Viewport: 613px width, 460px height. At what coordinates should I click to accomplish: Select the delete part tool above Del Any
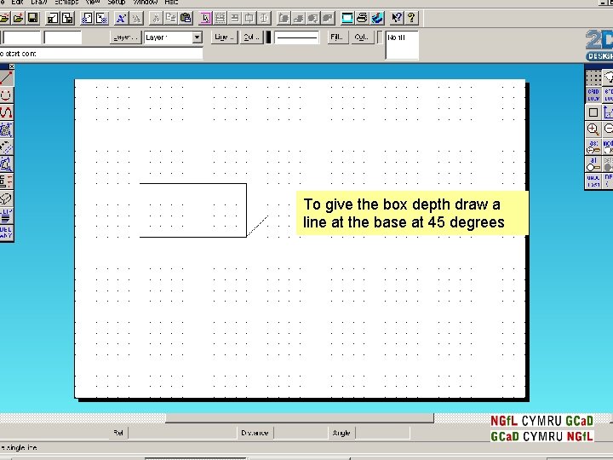(x=6, y=216)
